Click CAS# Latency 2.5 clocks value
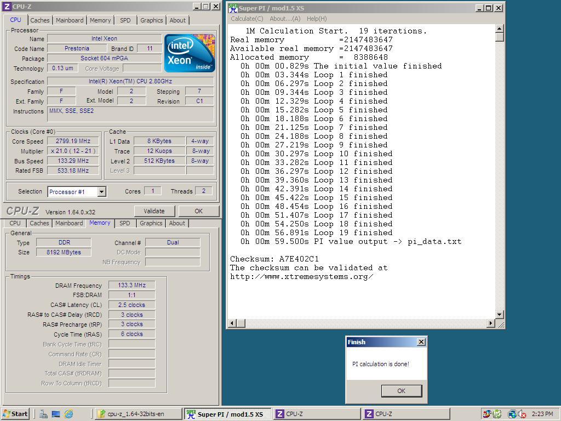The height and width of the screenshot is (421, 561). tap(131, 305)
